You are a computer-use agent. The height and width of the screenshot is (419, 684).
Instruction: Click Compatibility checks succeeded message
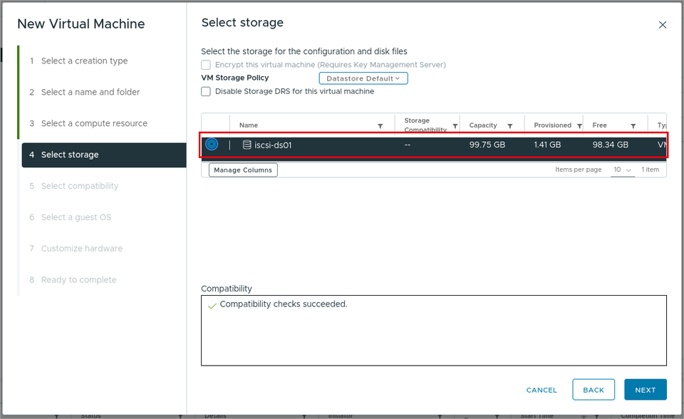point(284,304)
